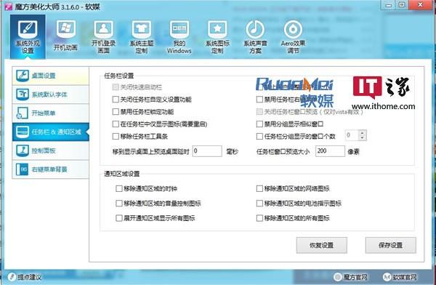
Task: Click the 提点建议 feedback link
Action: coord(25,277)
